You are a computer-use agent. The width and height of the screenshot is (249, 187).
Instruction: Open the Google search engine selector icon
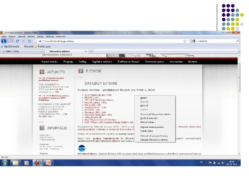pyautogui.click(x=193, y=41)
